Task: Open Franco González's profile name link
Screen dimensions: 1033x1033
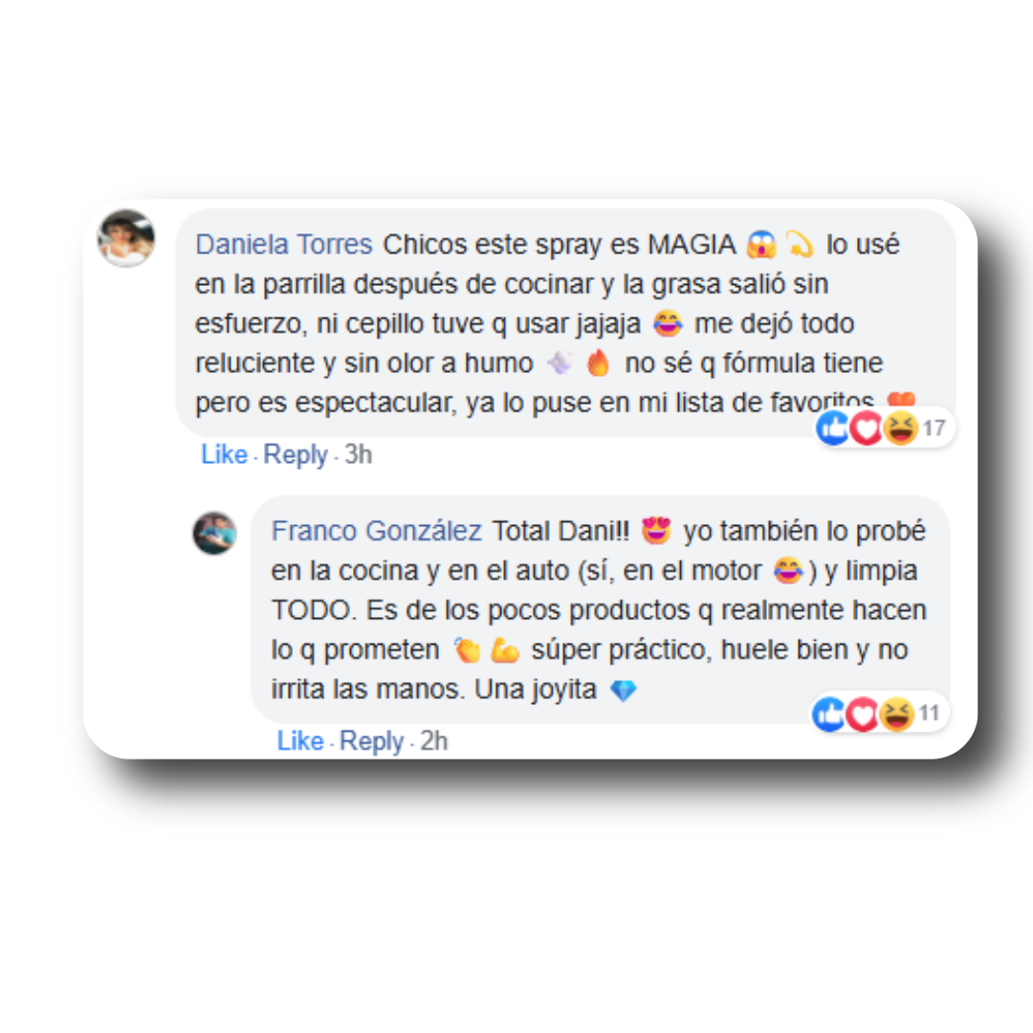Action: pos(376,531)
